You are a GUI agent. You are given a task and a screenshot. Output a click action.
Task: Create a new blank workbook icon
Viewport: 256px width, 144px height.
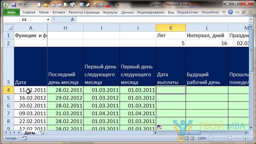pyautogui.click(x=39, y=5)
